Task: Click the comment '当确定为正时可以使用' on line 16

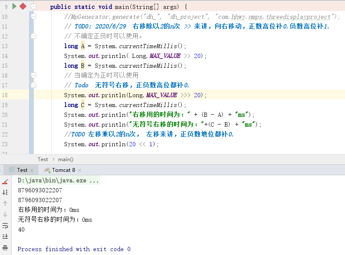Action: pyautogui.click(x=106, y=75)
